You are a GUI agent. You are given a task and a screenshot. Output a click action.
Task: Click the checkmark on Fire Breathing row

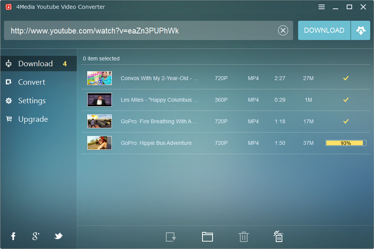click(x=346, y=121)
